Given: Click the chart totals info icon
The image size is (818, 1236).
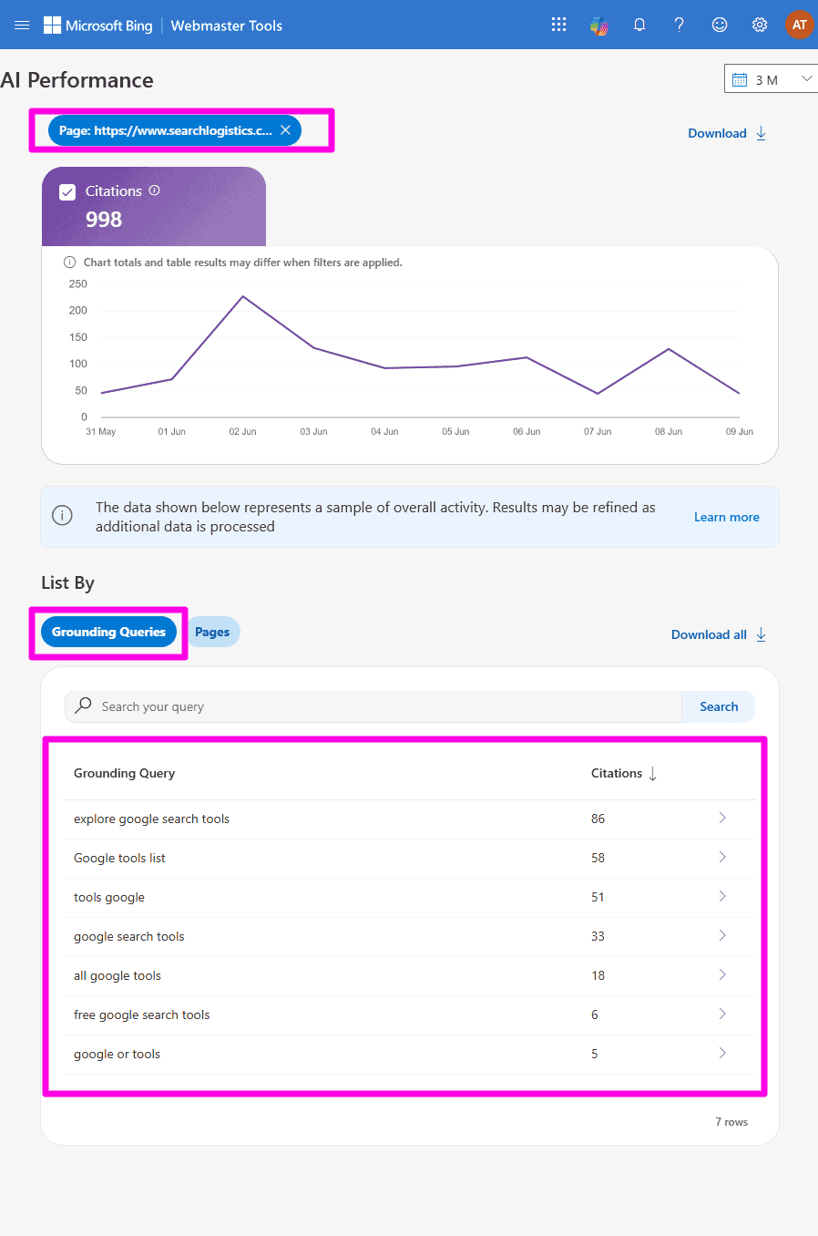Looking at the screenshot, I should 70,263.
